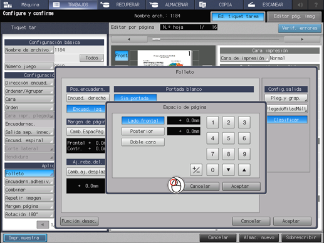This screenshot has width=324, height=243.
Task: Click the sheet position slider handle
Action: click(x=156, y=39)
